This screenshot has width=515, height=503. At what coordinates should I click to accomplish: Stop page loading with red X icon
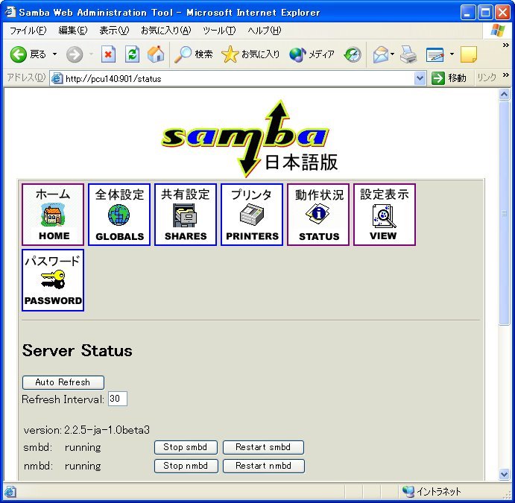[108, 54]
